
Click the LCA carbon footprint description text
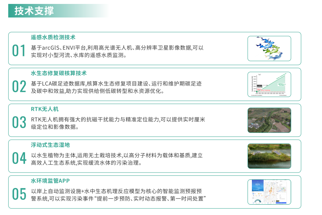pos(116,87)
